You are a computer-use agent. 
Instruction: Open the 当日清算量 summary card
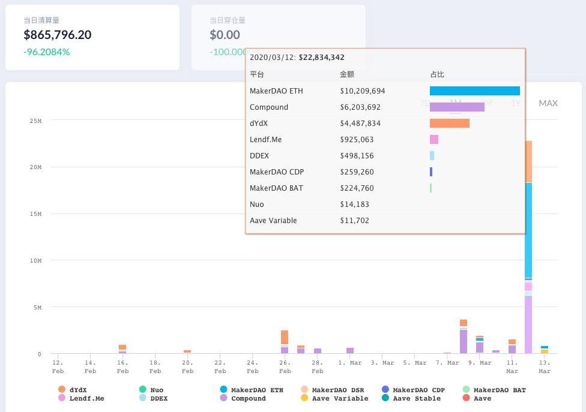pos(92,37)
